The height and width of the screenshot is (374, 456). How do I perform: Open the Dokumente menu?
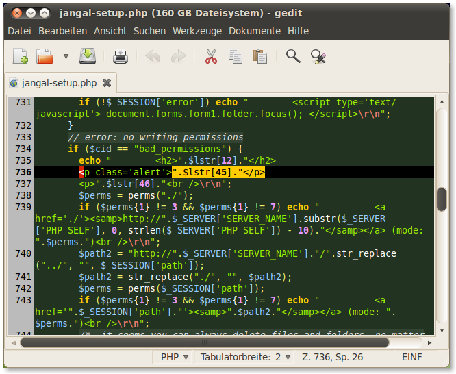(255, 31)
